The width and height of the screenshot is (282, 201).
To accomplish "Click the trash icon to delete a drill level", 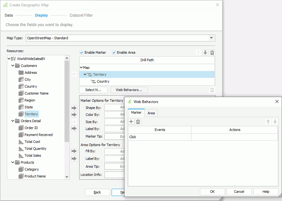I will coord(212,52).
